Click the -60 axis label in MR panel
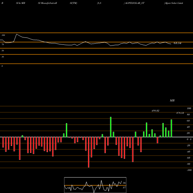The image size is (193, 193). point(188,158)
